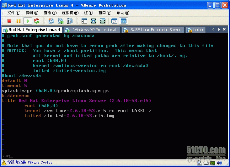The height and width of the screenshot is (167, 230).
Task: Open the 窗口(W) menu
Action: [x=105, y=13]
